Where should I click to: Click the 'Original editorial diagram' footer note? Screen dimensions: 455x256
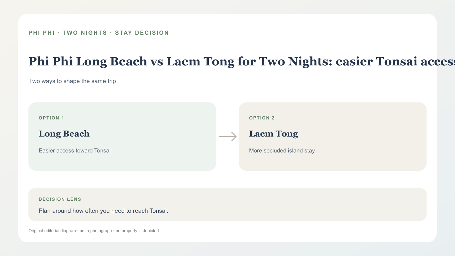(x=52, y=231)
